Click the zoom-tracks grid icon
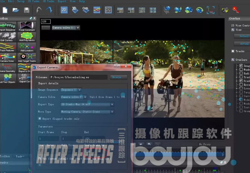 click(108, 10)
